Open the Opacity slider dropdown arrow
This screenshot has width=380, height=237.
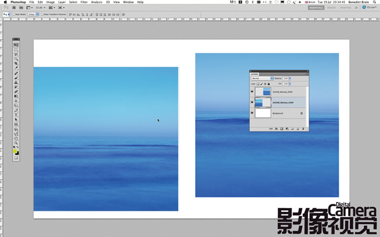[290, 78]
